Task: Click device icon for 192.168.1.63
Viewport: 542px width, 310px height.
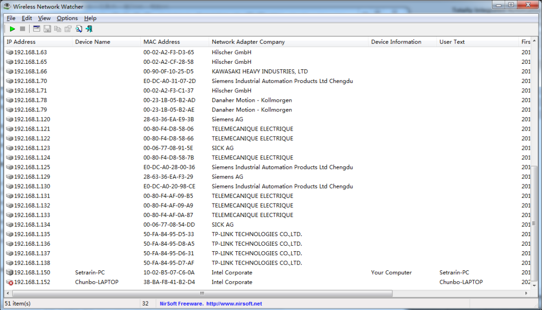Action: click(10, 53)
